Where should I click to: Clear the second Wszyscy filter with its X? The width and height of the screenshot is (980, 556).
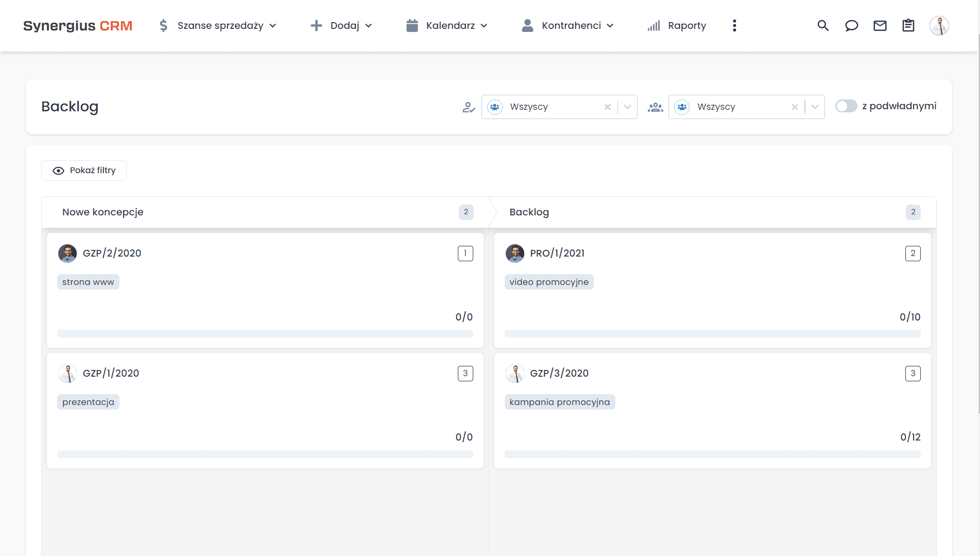tap(795, 107)
